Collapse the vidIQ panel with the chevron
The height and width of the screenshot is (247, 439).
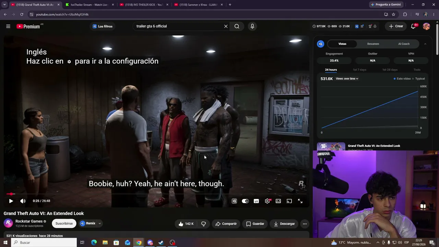tap(425, 44)
